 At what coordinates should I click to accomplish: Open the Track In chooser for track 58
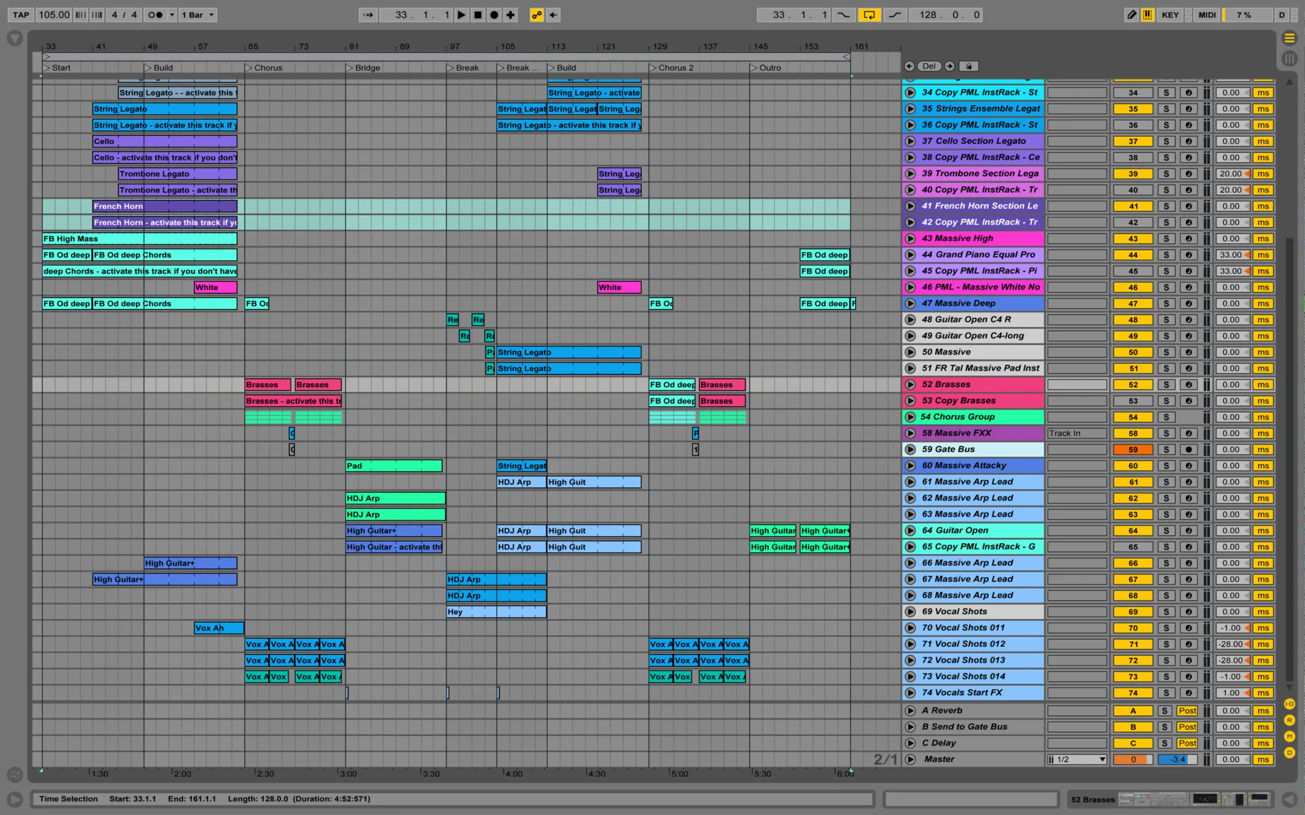click(1077, 434)
